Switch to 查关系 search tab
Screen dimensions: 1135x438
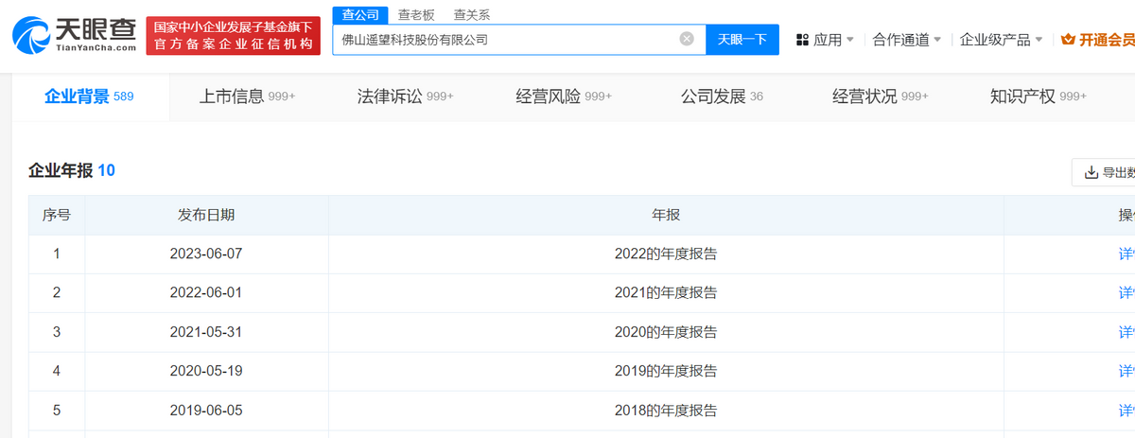click(472, 14)
